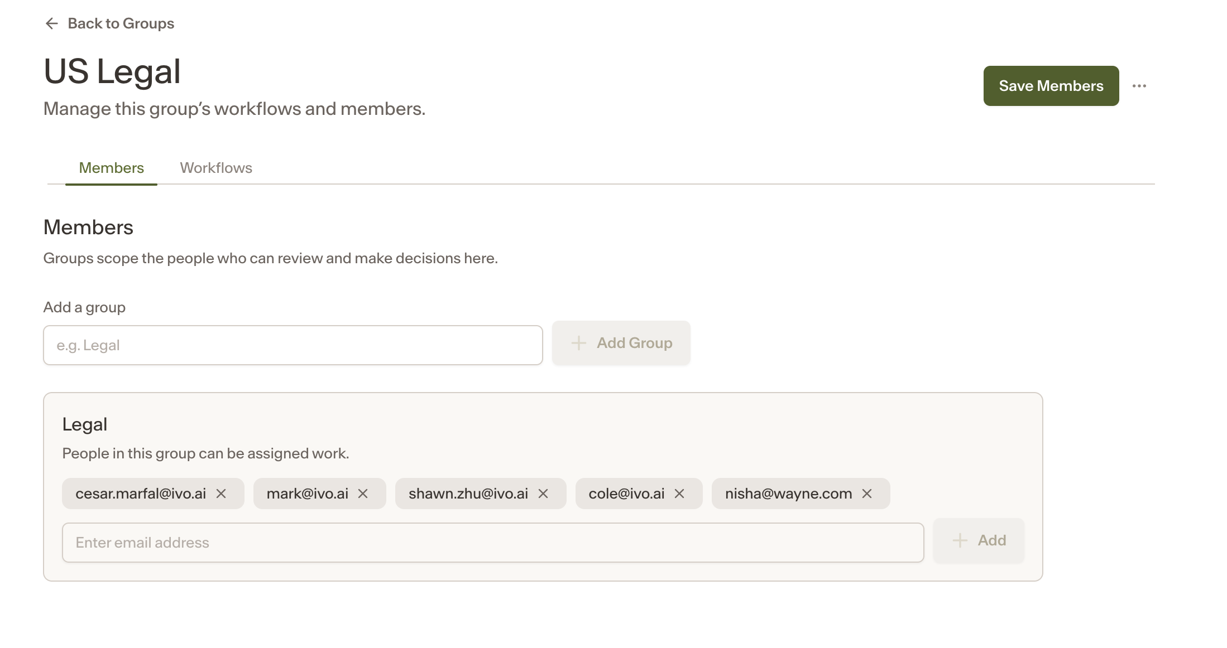This screenshot has height=648, width=1227.
Task: Click the nisha@wayne.com email text
Action: click(788, 494)
